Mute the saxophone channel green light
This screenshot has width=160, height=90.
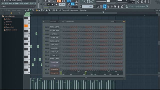44,73
